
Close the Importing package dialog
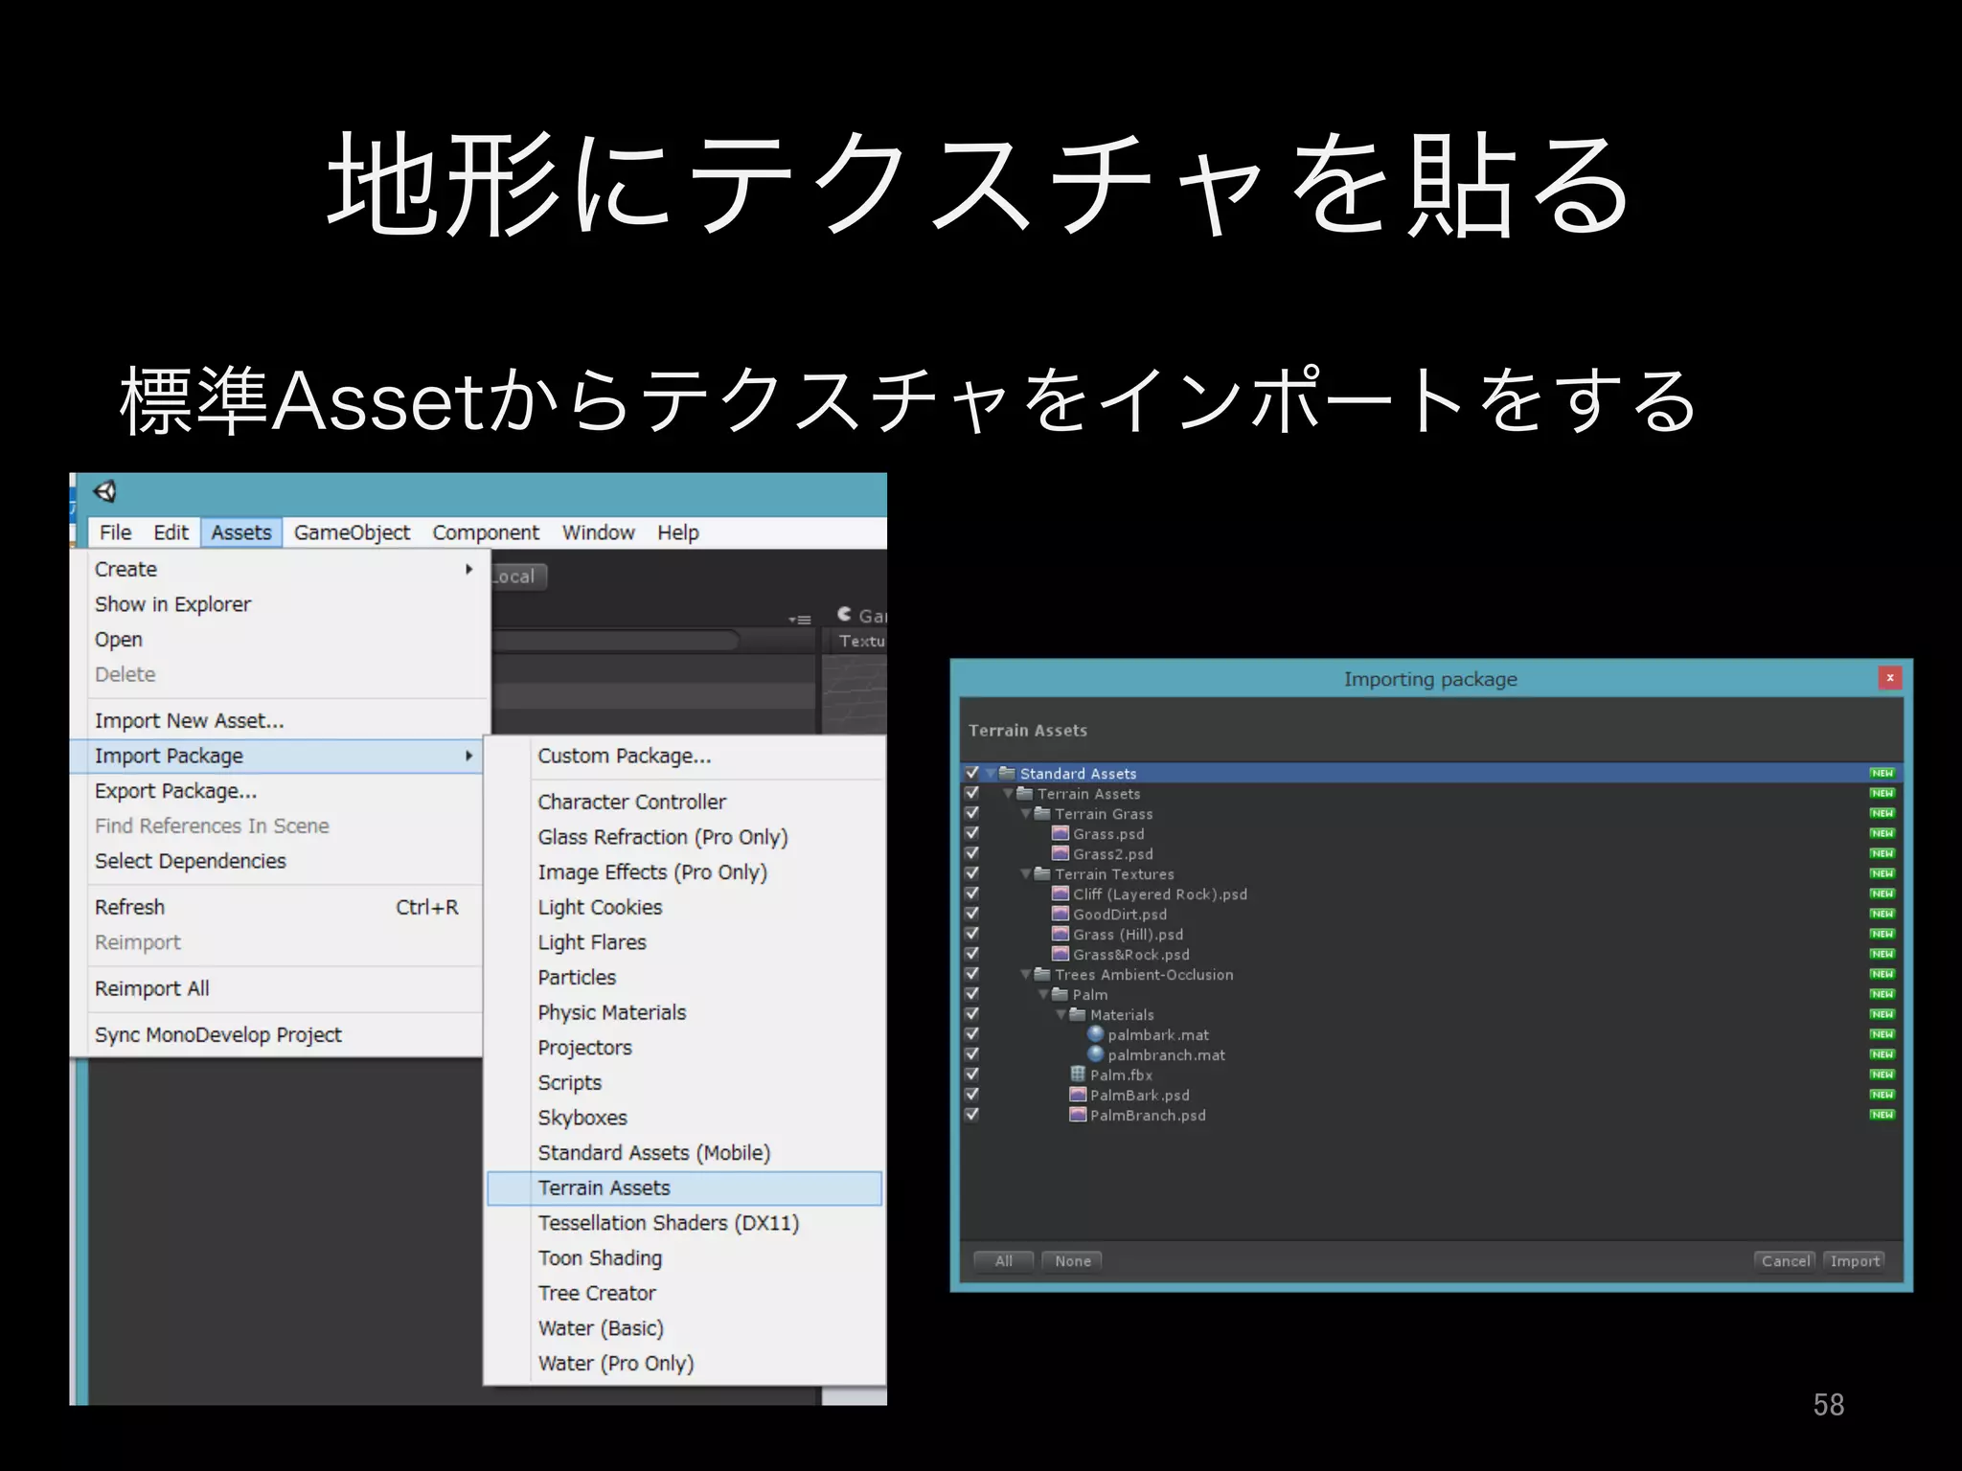(1890, 678)
